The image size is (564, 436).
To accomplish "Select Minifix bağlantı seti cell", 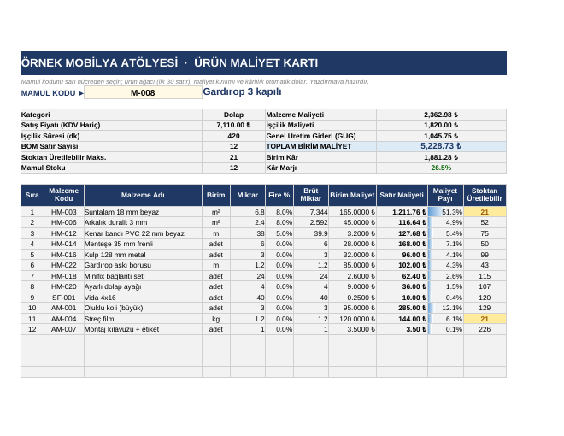I will 143,276.
